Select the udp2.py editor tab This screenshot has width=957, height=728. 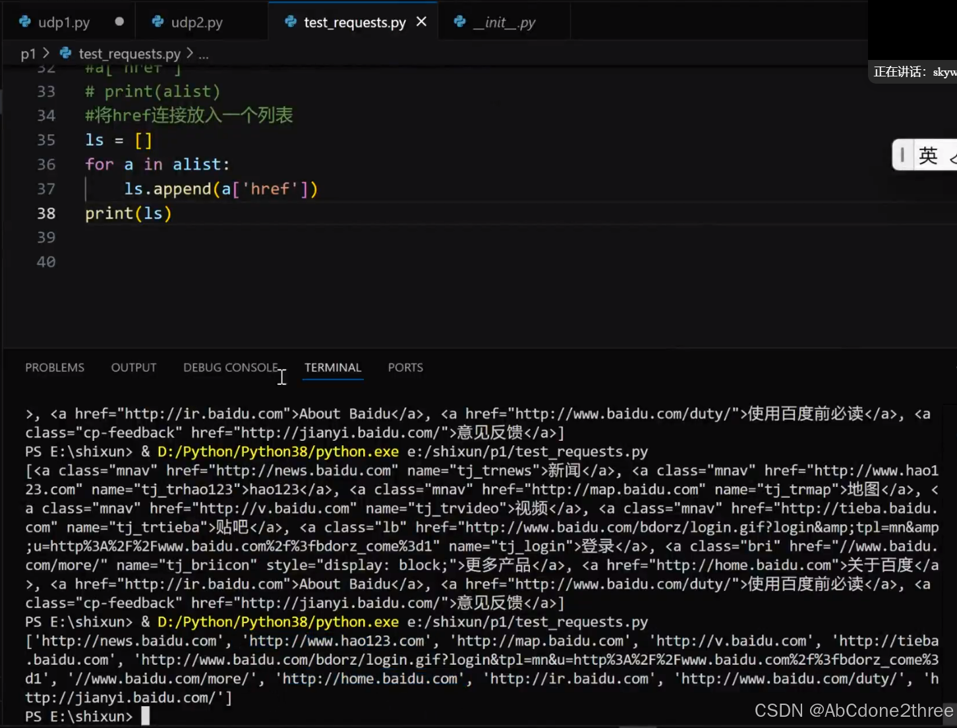(195, 22)
